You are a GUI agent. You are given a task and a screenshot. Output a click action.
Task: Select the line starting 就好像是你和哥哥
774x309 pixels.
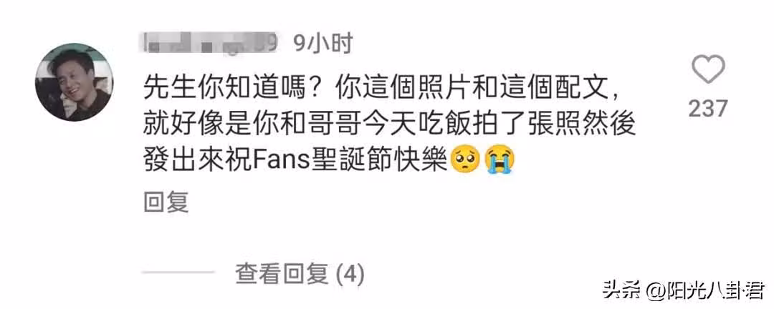click(389, 126)
